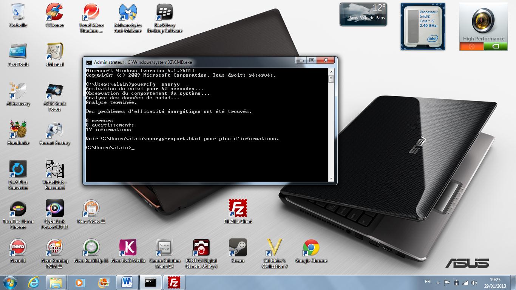Image resolution: width=516 pixels, height=290 pixels.
Task: Open CMD window system menu icon
Action: (x=89, y=62)
